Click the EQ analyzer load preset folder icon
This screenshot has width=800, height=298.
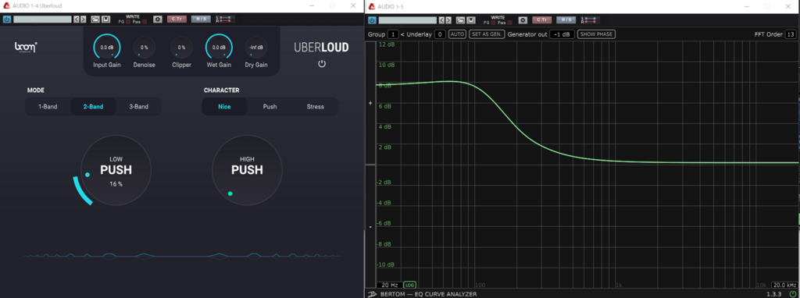[x=460, y=20]
